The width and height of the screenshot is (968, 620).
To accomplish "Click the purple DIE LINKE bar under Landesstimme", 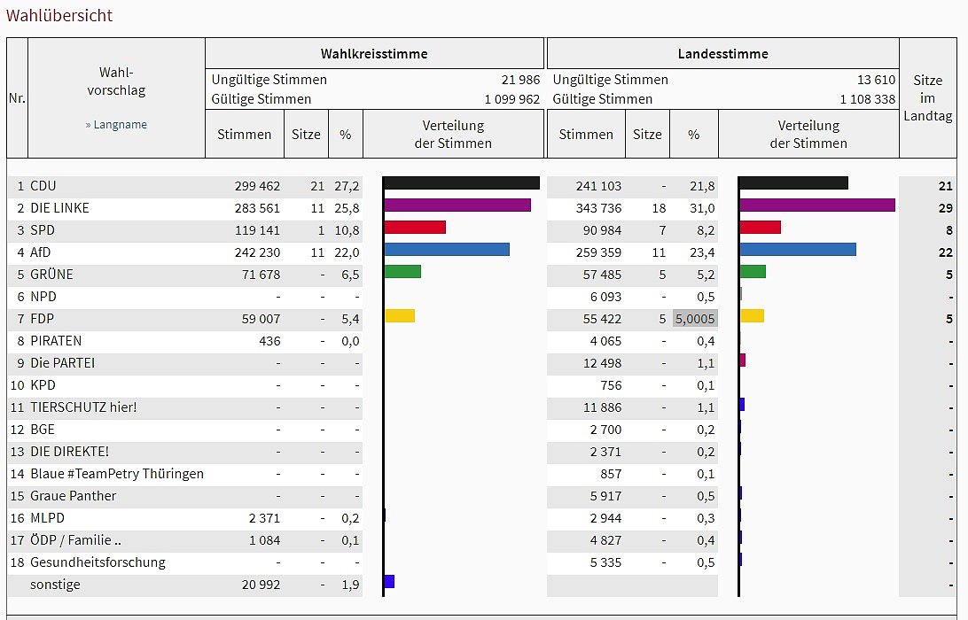I will coord(816,205).
